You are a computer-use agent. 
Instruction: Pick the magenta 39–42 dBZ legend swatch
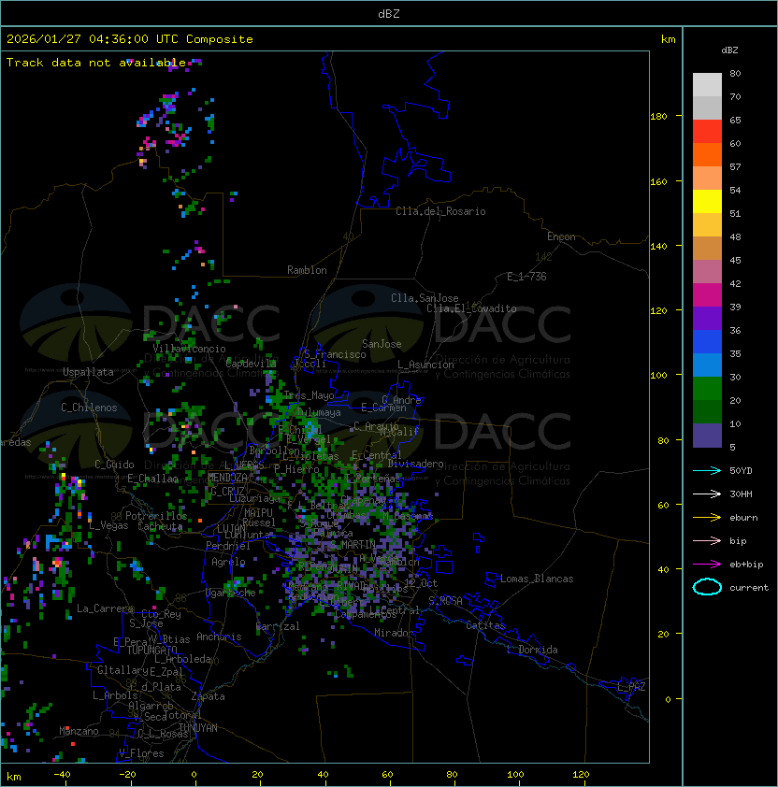(707, 294)
